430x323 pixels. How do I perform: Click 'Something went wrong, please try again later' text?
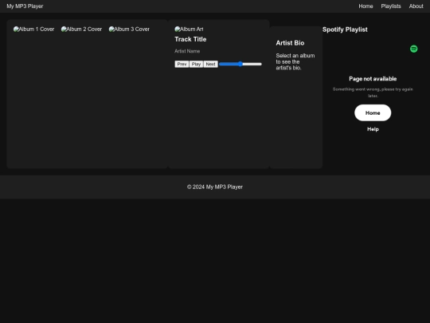[x=373, y=93]
